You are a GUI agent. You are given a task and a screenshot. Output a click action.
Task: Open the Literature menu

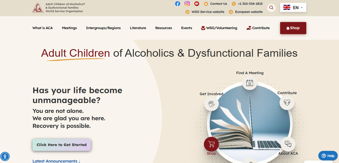tap(138, 28)
